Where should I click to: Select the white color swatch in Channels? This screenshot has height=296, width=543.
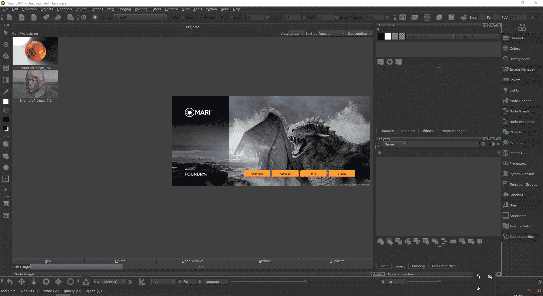388,37
